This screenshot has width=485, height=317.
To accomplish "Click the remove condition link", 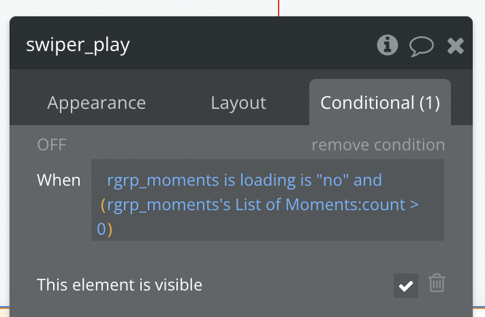I will [x=378, y=145].
